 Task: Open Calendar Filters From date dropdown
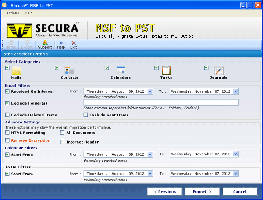150,154
